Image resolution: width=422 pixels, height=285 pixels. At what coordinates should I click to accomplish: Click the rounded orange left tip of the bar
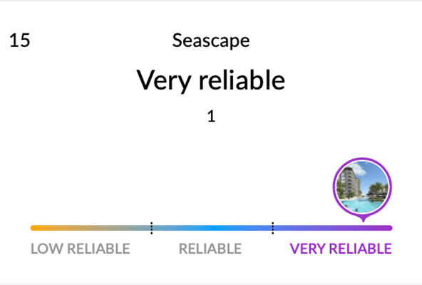pos(34,228)
